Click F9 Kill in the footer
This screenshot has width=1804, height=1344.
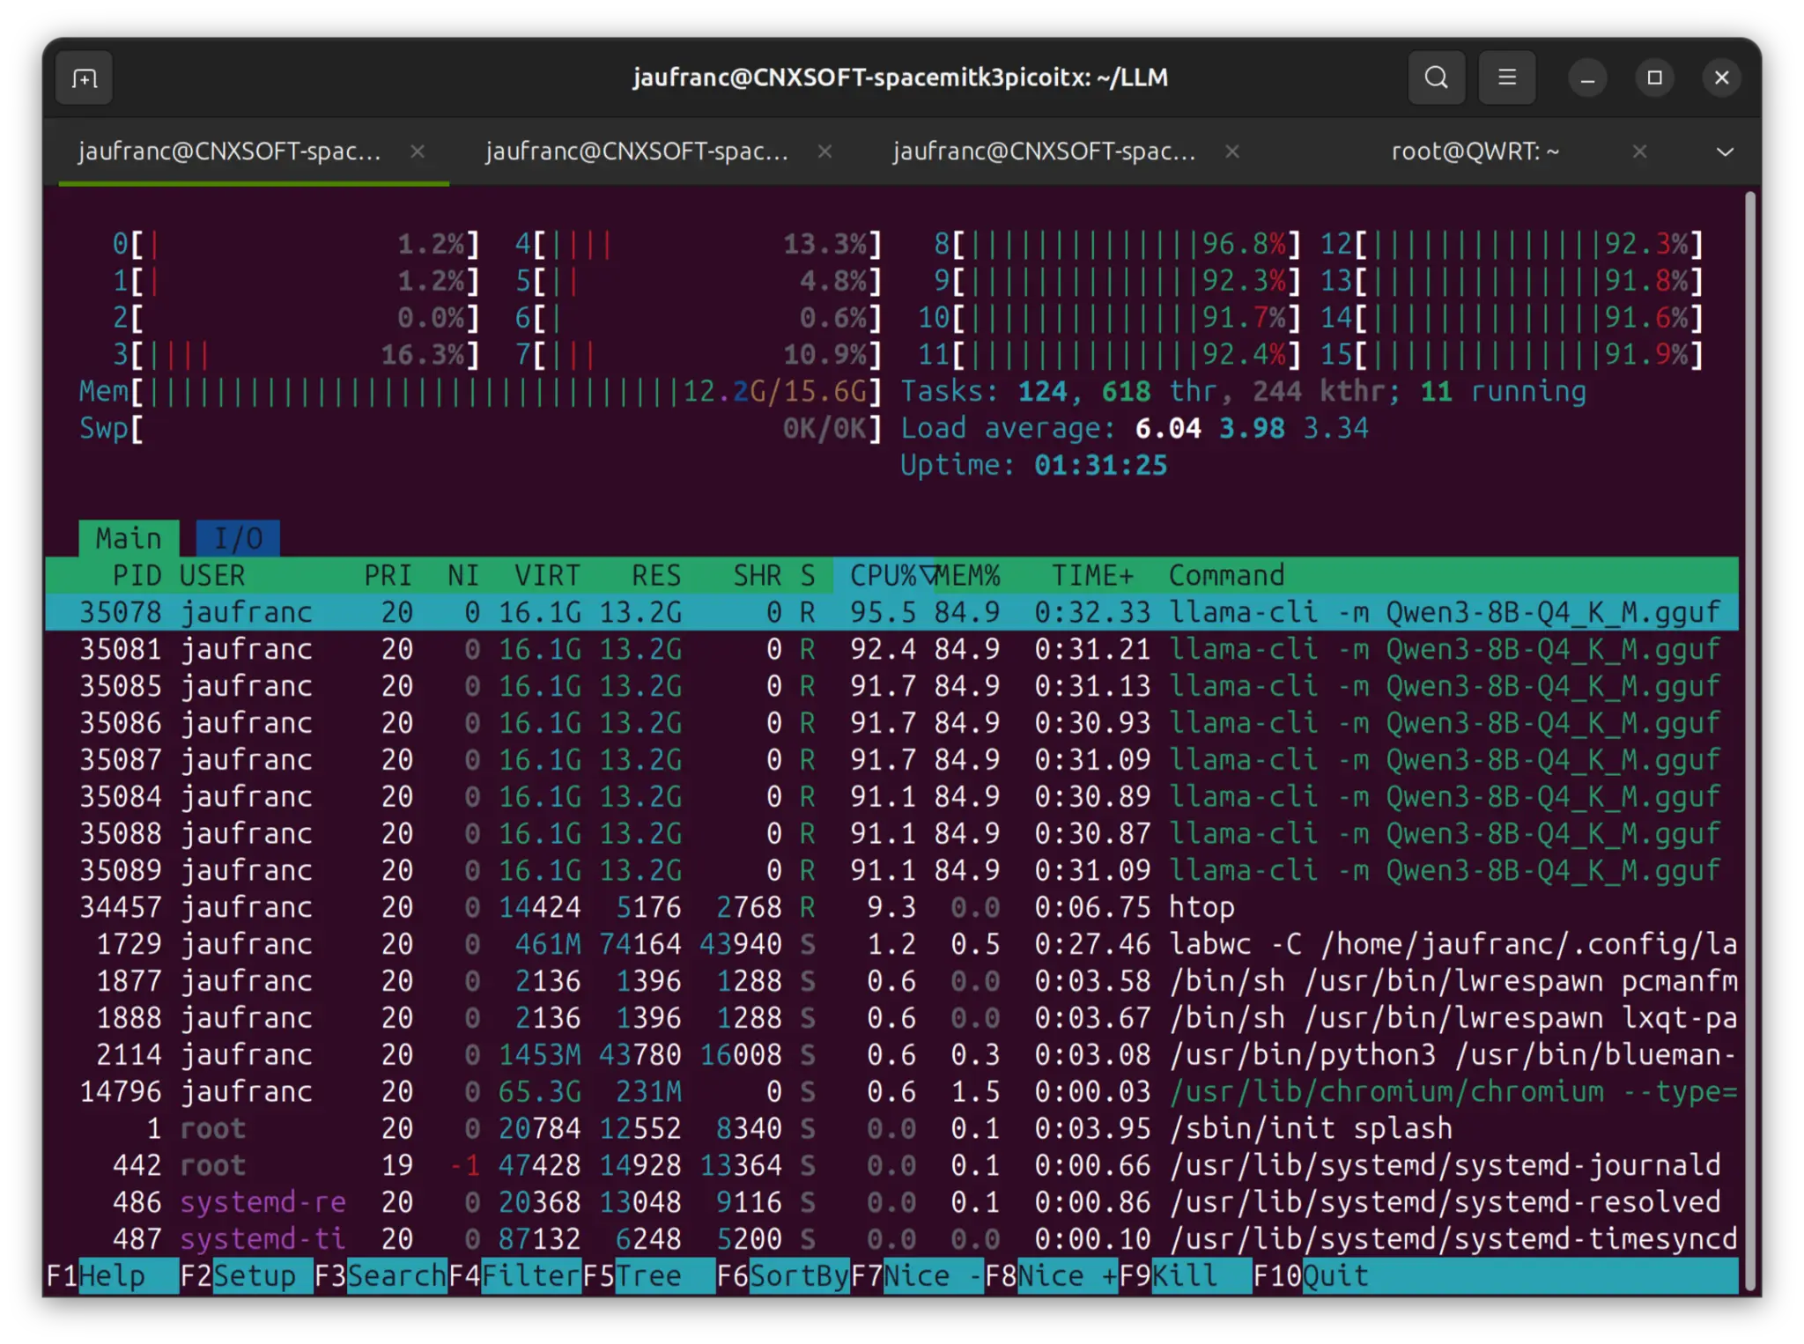coord(1186,1275)
